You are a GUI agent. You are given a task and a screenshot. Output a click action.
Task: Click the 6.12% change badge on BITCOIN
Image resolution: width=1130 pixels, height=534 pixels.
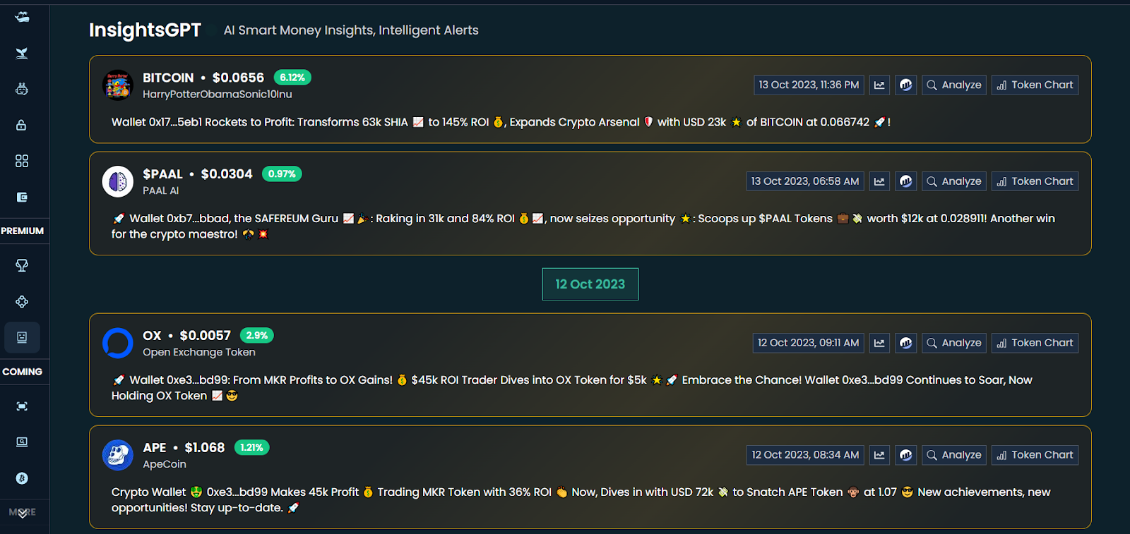point(292,78)
